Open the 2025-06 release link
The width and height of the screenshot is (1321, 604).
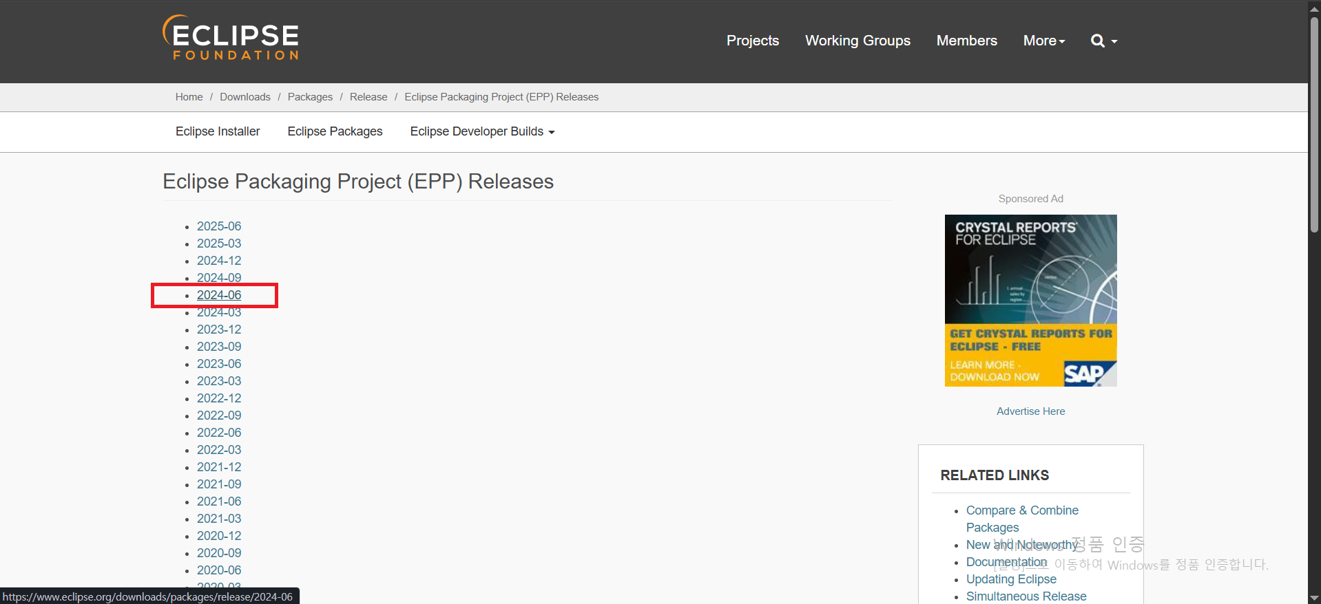(219, 226)
